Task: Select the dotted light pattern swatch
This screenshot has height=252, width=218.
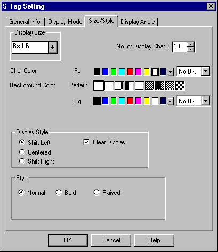Action: 109,86
